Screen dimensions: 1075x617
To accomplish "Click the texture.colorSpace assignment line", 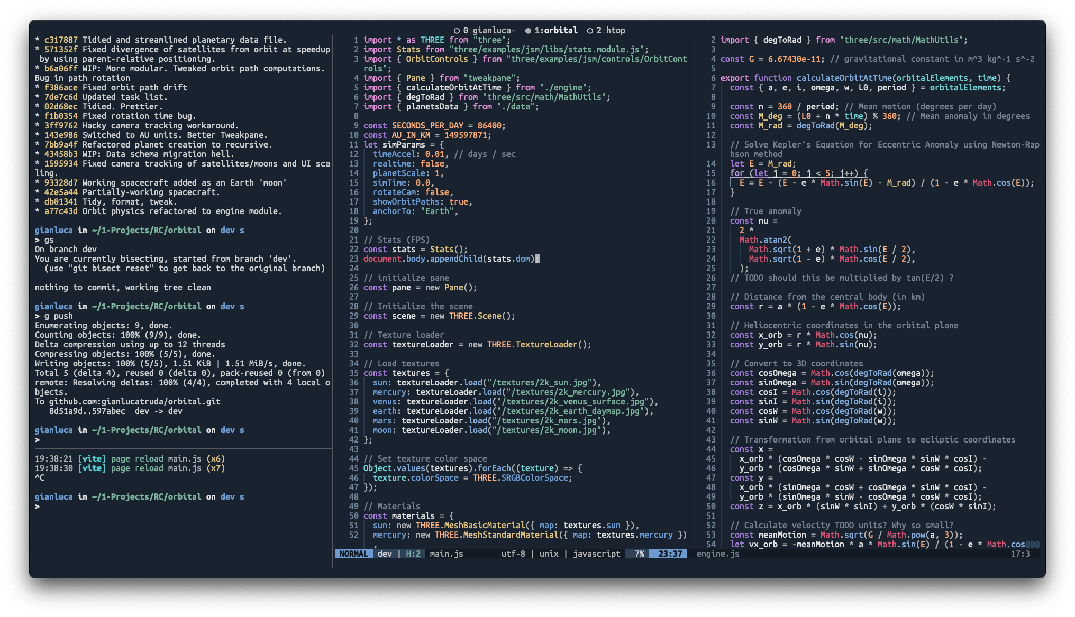I will coord(472,477).
